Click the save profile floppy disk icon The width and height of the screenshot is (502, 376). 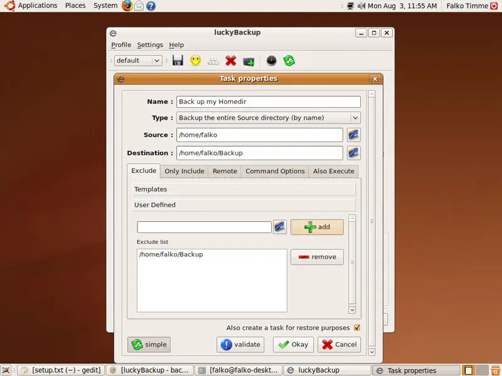(178, 60)
